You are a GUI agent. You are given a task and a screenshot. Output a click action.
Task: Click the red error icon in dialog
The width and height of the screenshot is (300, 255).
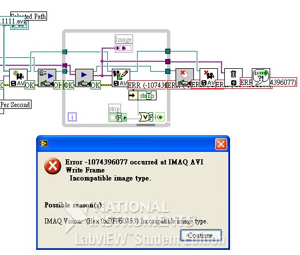click(53, 166)
